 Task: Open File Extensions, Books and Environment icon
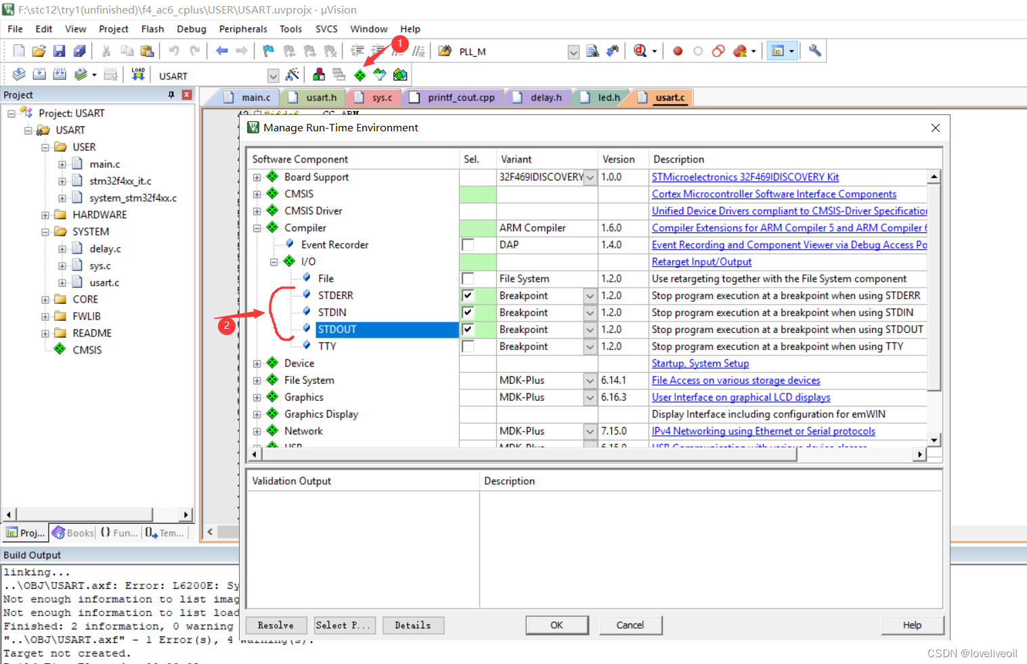click(319, 74)
